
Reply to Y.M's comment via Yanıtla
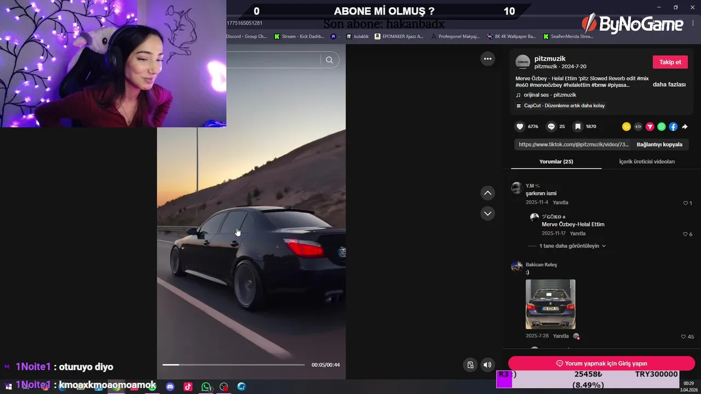tap(560, 202)
